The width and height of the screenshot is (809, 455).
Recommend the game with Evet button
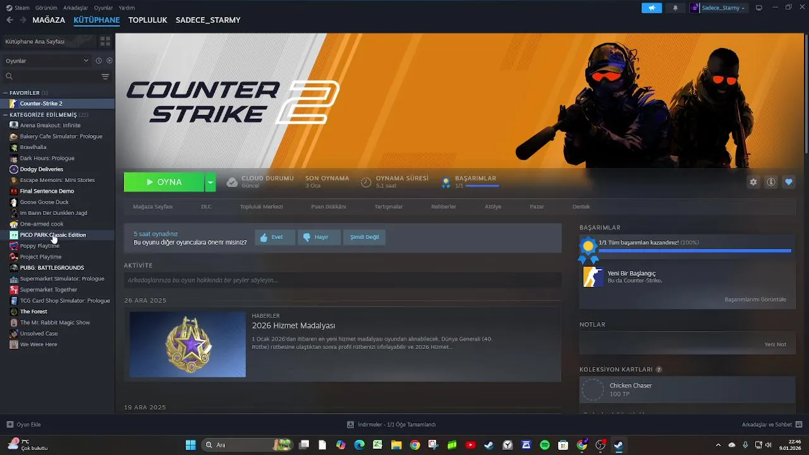click(275, 237)
